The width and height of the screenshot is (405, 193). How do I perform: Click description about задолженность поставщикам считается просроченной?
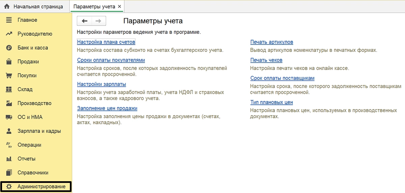coord(326,89)
